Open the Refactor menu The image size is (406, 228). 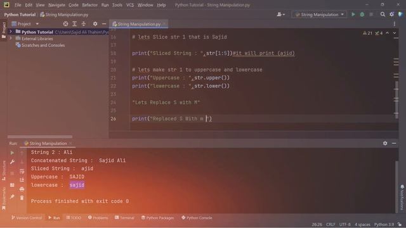click(90, 5)
